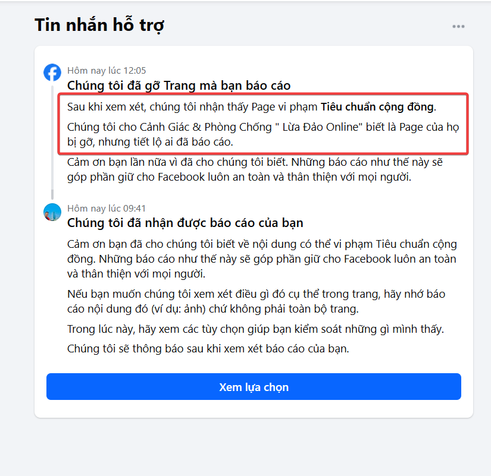The width and height of the screenshot is (491, 476).
Task: Click the sentence Chúng tôi sẽ thông báo sau khi xem xét
Action: (x=208, y=349)
